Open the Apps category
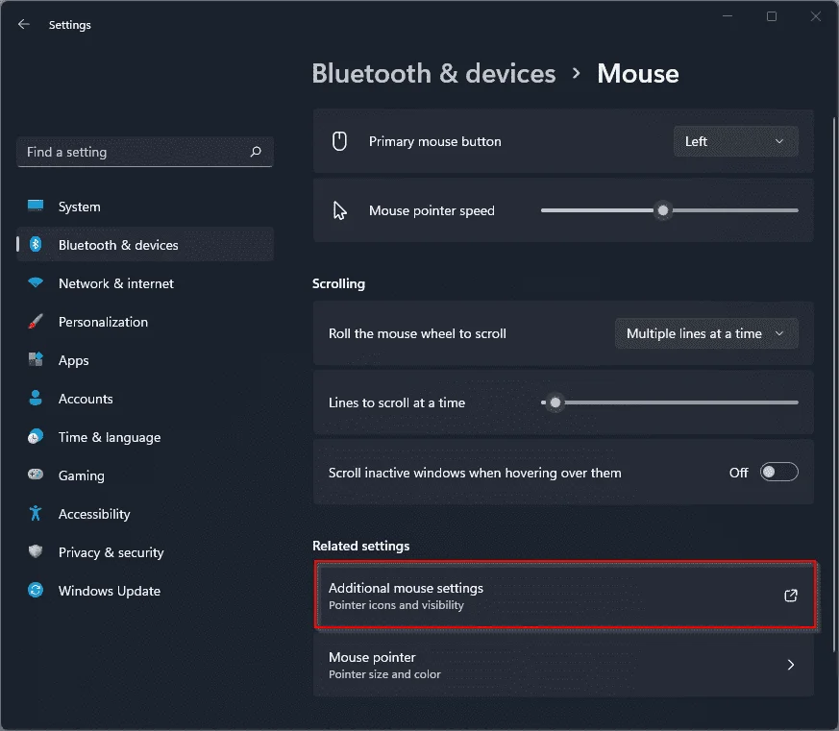 pyautogui.click(x=145, y=360)
